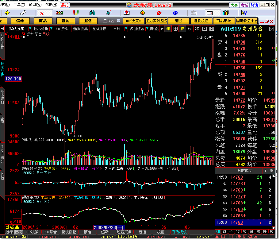This screenshot has width=280, height=240.
Task: Click the 细 detail button beside 分时成交
Action: (x=271, y=171)
